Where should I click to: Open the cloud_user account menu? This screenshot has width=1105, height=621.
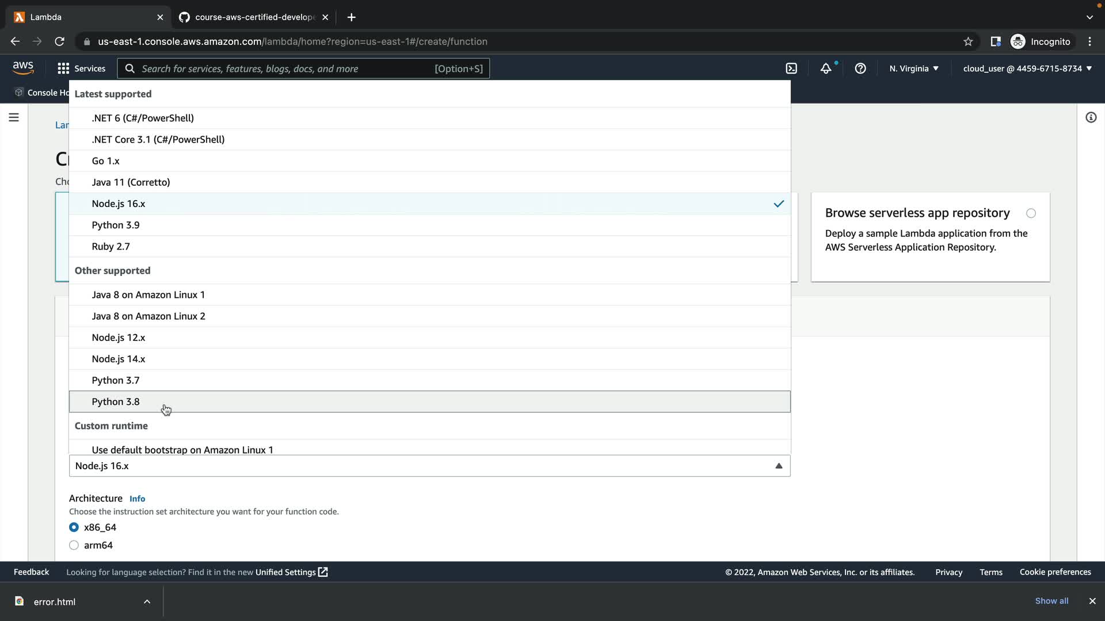point(1027,68)
